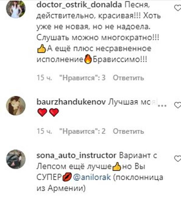Click the 15 ч. timestamp on first comment
The height and width of the screenshot is (200, 181).
(x=44, y=77)
